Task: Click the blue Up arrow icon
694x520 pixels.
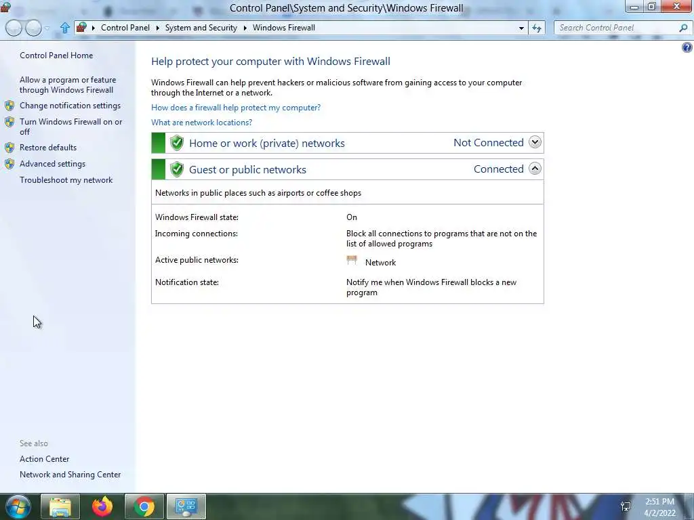Action: 64,28
